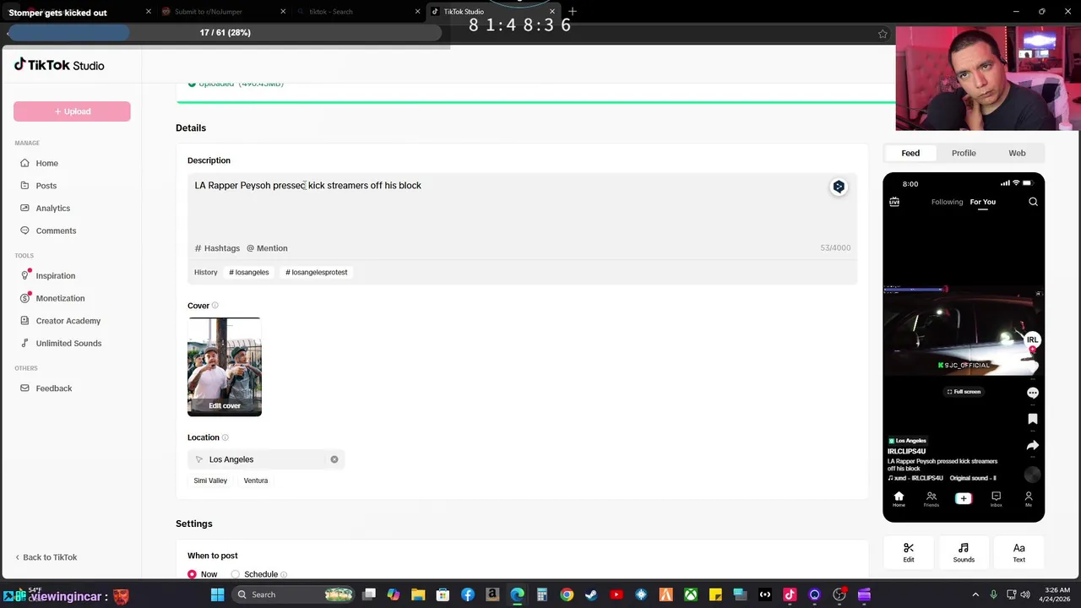Click the pink Upload button
This screenshot has width=1081, height=608.
coord(72,111)
